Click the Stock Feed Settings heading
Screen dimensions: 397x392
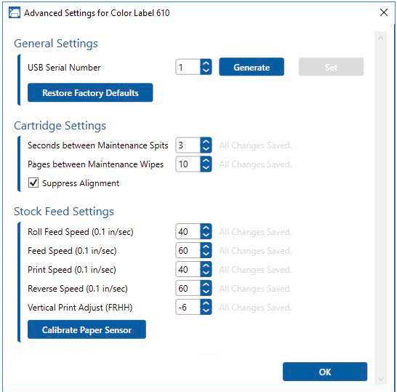[64, 212]
